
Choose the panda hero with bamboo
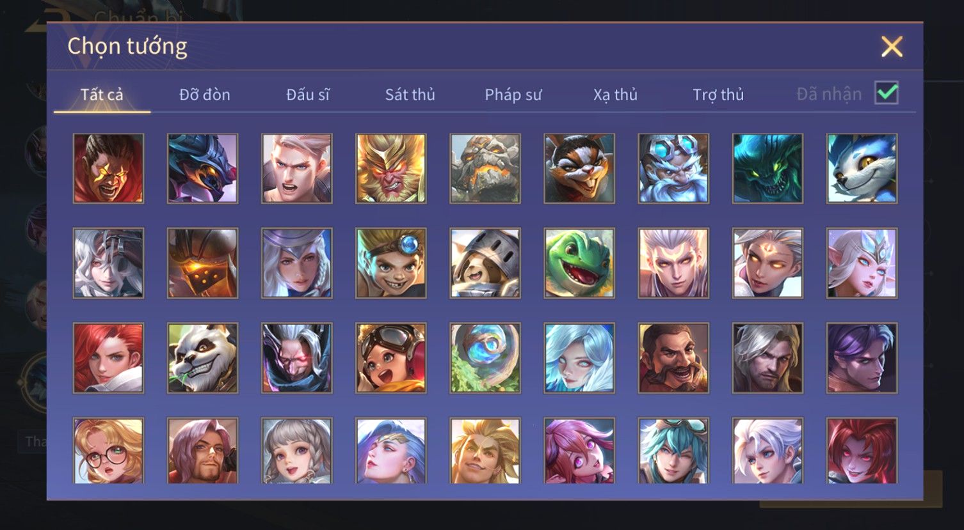coord(203,358)
